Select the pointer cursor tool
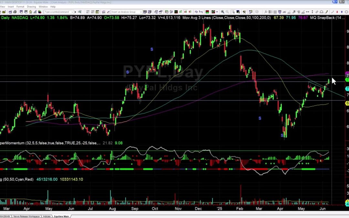This screenshot has height=218, width=349. (x=234, y=12)
